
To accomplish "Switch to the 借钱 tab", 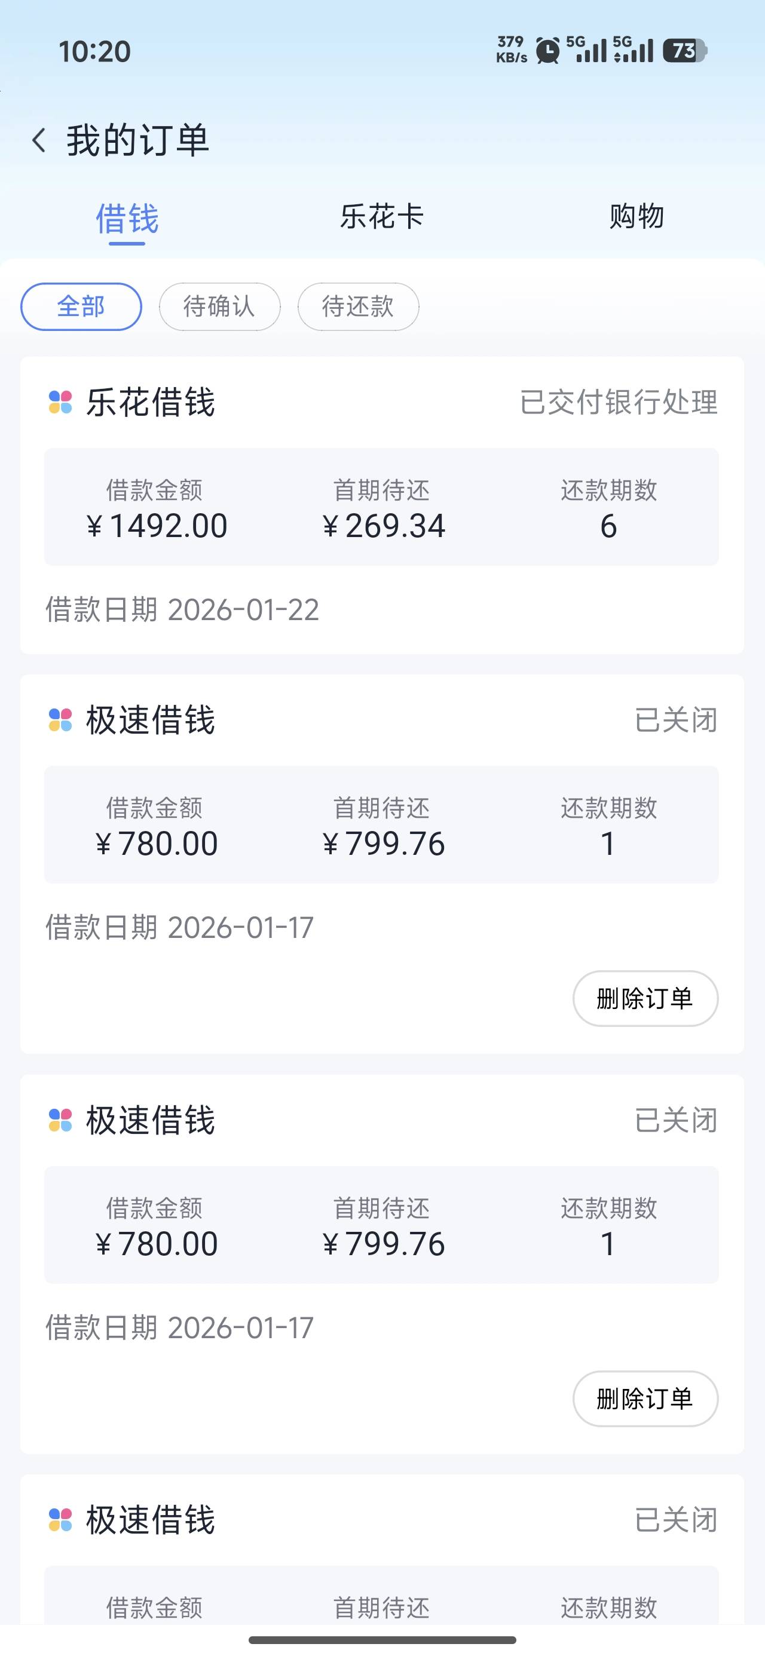I will pos(127,219).
